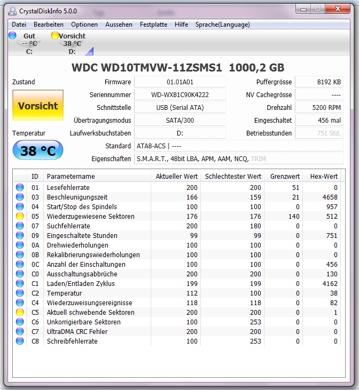The height and width of the screenshot is (390, 359).
Task: Click the blue status icon for Schreibfehlerrate
Action: click(x=20, y=341)
